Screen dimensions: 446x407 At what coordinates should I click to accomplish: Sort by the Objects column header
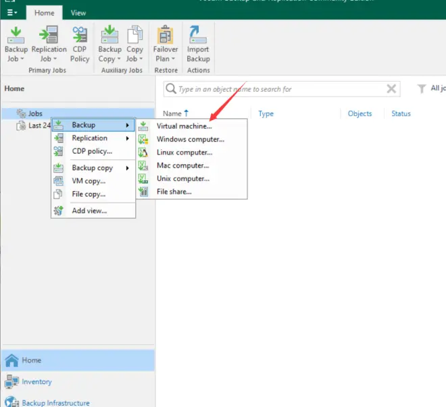pyautogui.click(x=360, y=113)
